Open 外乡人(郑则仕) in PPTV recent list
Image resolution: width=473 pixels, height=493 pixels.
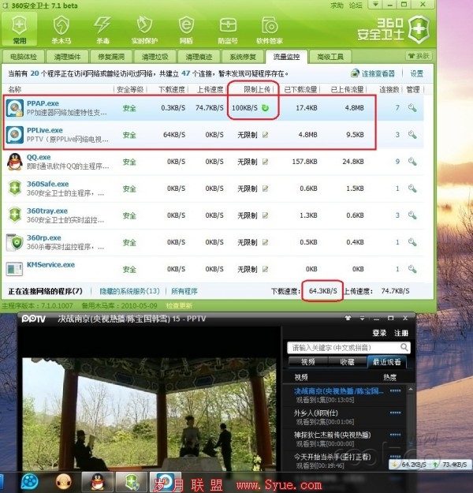315,413
